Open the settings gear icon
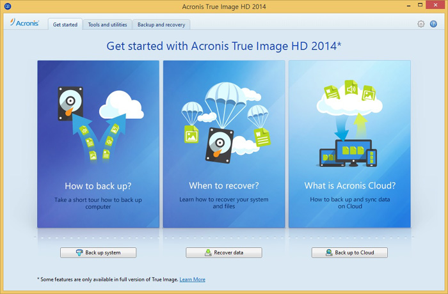The height and width of the screenshot is (294, 448). 421,24
